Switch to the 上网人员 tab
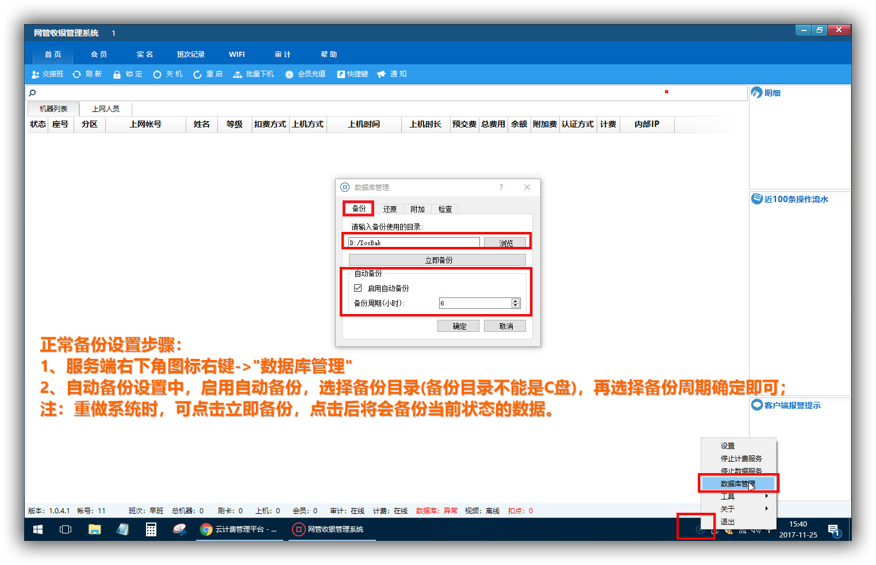 (106, 109)
